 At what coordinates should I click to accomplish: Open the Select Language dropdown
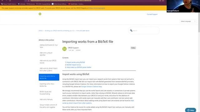(x=188, y=21)
